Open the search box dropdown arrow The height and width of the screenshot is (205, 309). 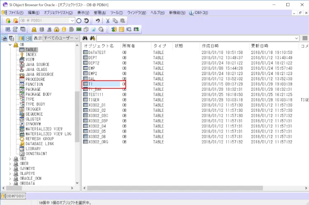[x=296, y=38]
